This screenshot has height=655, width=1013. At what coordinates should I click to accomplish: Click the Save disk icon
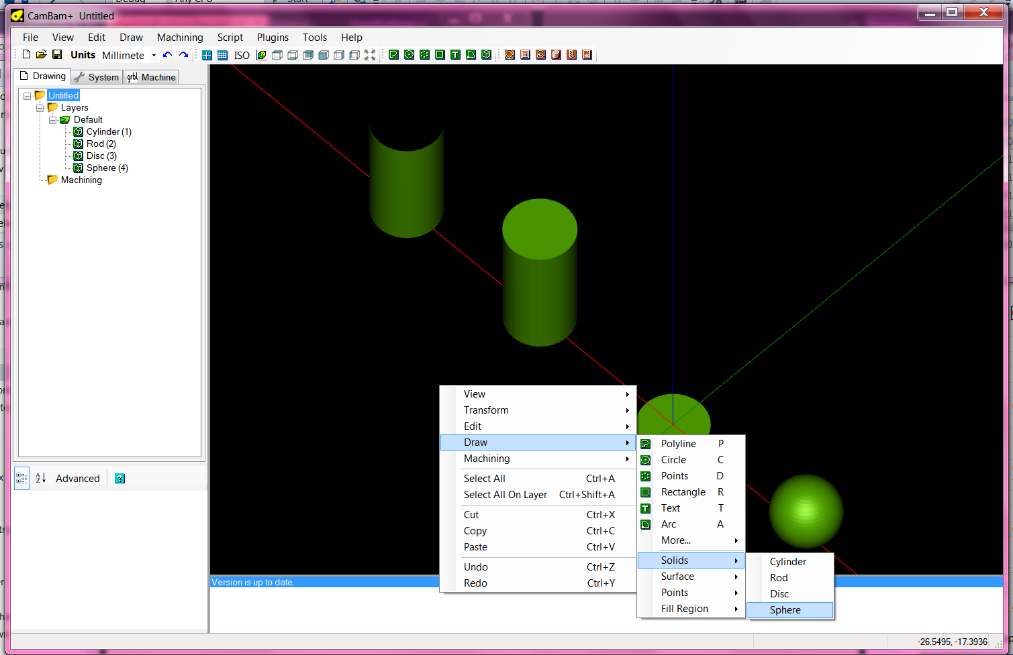coord(57,55)
